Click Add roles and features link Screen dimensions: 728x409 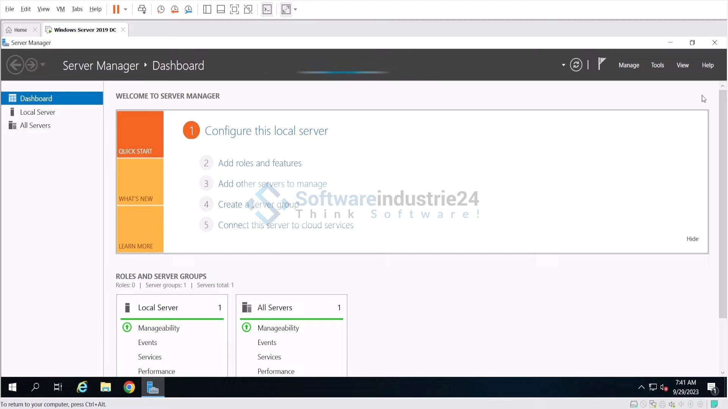260,163
